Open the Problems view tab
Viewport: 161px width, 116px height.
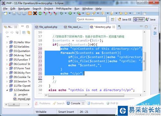[x=43, y=103]
